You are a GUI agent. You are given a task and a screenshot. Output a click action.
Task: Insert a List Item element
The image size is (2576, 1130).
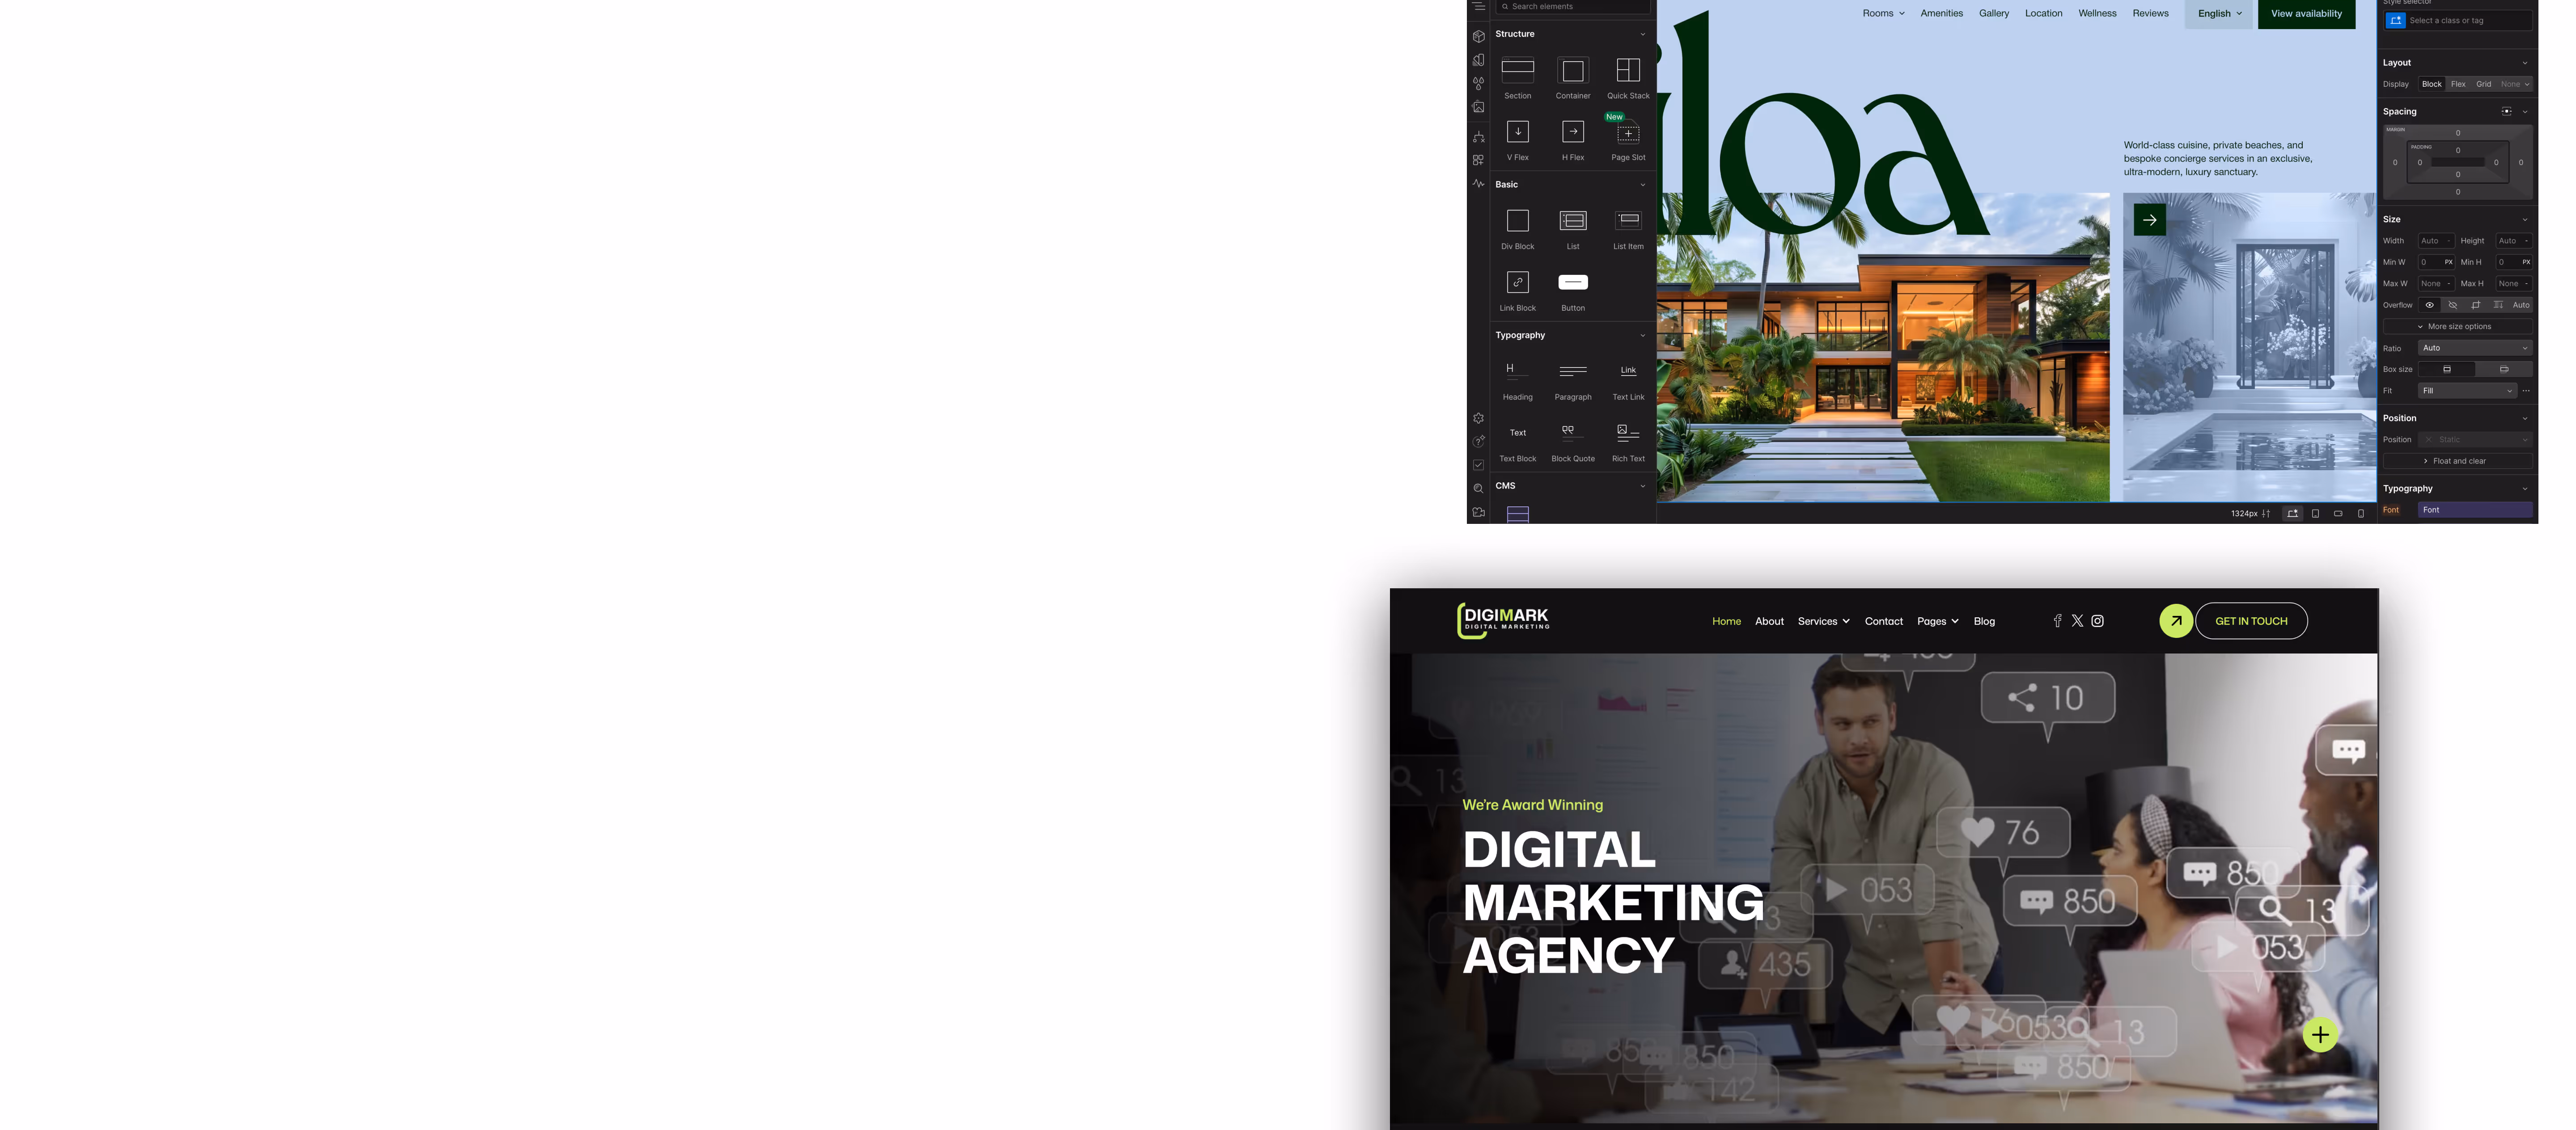(1628, 230)
